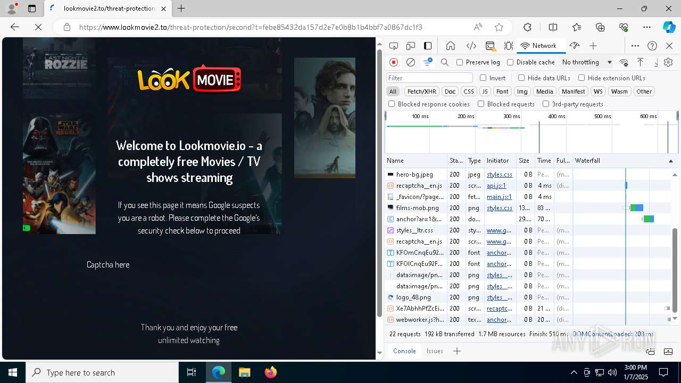Image resolution: width=681 pixels, height=383 pixels.
Task: Check Blocked requests box
Action: click(481, 104)
